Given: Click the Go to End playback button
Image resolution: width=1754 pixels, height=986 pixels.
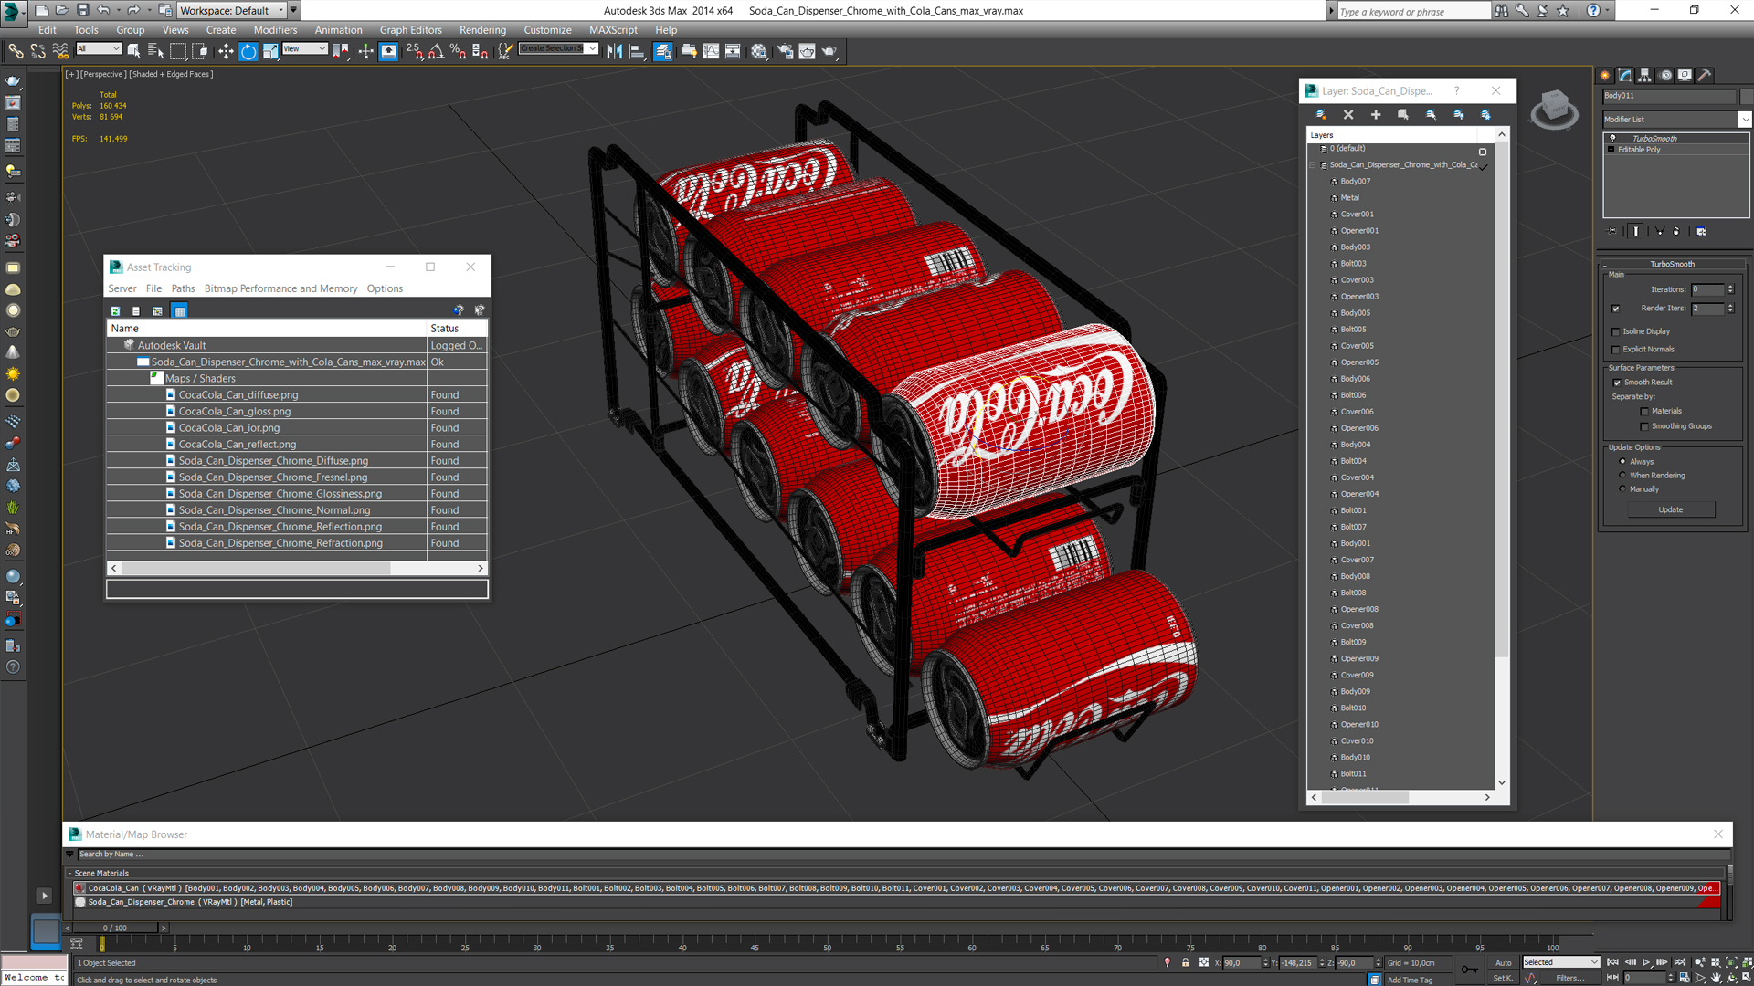Looking at the screenshot, I should tap(1679, 962).
